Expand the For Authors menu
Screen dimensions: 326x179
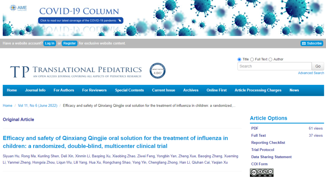tap(64, 90)
